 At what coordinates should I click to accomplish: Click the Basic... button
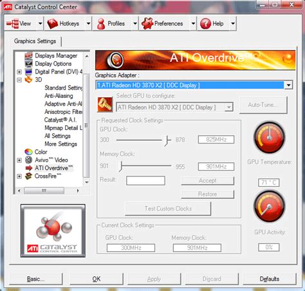pyautogui.click(x=36, y=279)
